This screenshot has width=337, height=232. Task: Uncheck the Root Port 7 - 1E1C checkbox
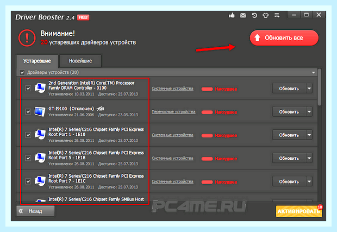pyautogui.click(x=28, y=181)
